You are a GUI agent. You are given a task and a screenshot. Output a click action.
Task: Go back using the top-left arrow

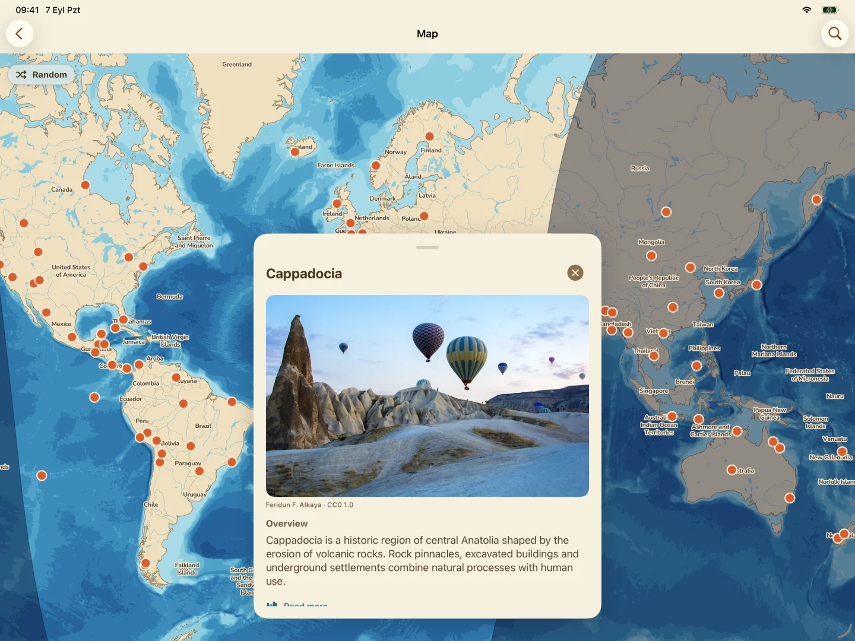(x=20, y=34)
